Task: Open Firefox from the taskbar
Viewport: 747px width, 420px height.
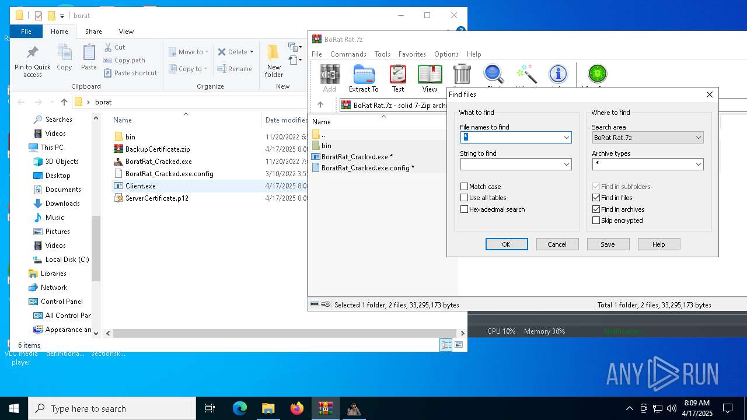Action: pos(297,408)
